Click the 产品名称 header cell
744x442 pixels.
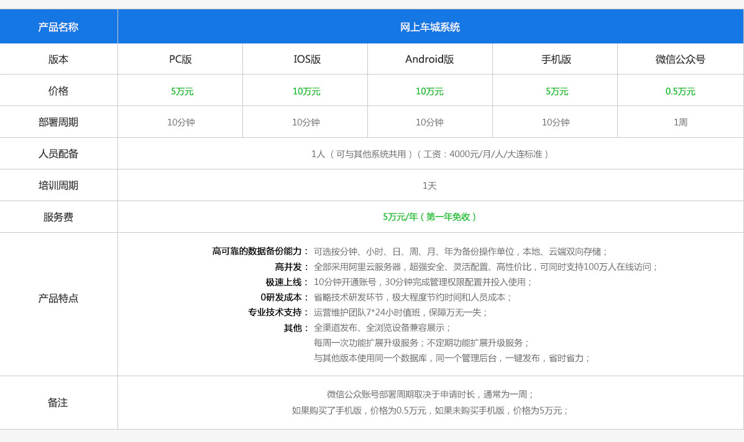pyautogui.click(x=58, y=27)
